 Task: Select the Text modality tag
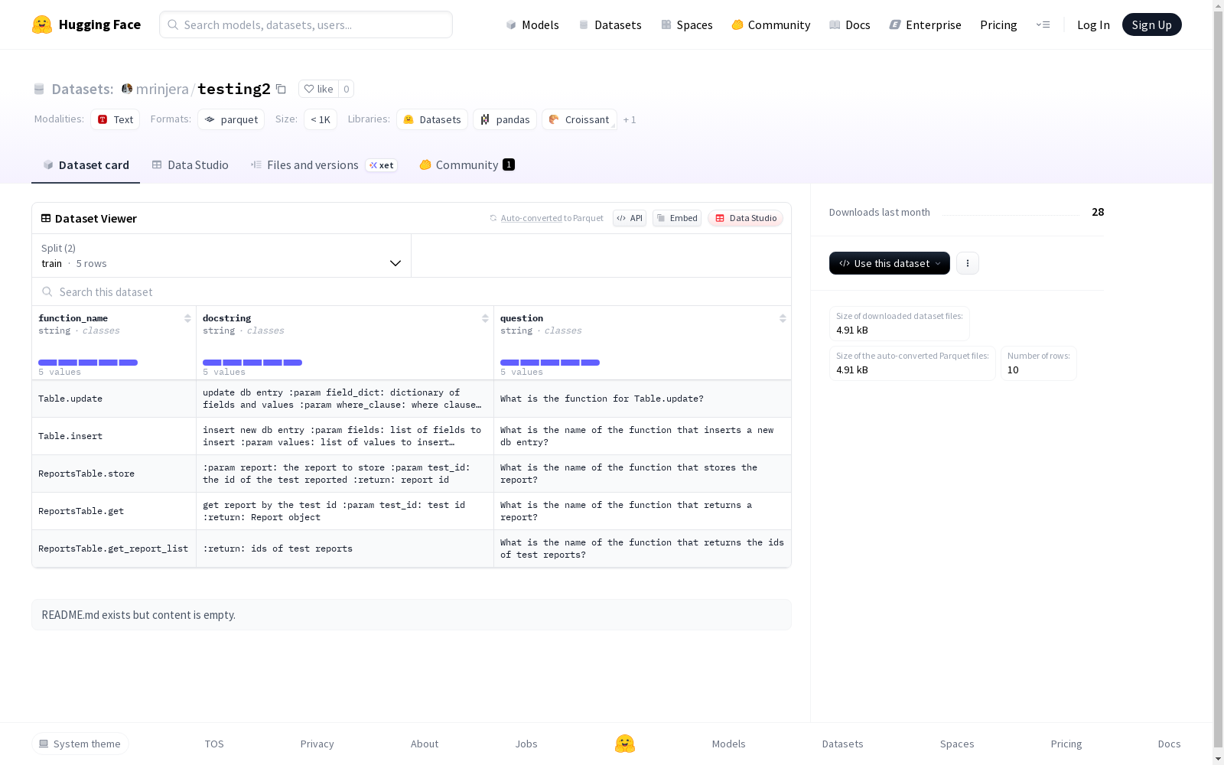tap(116, 119)
